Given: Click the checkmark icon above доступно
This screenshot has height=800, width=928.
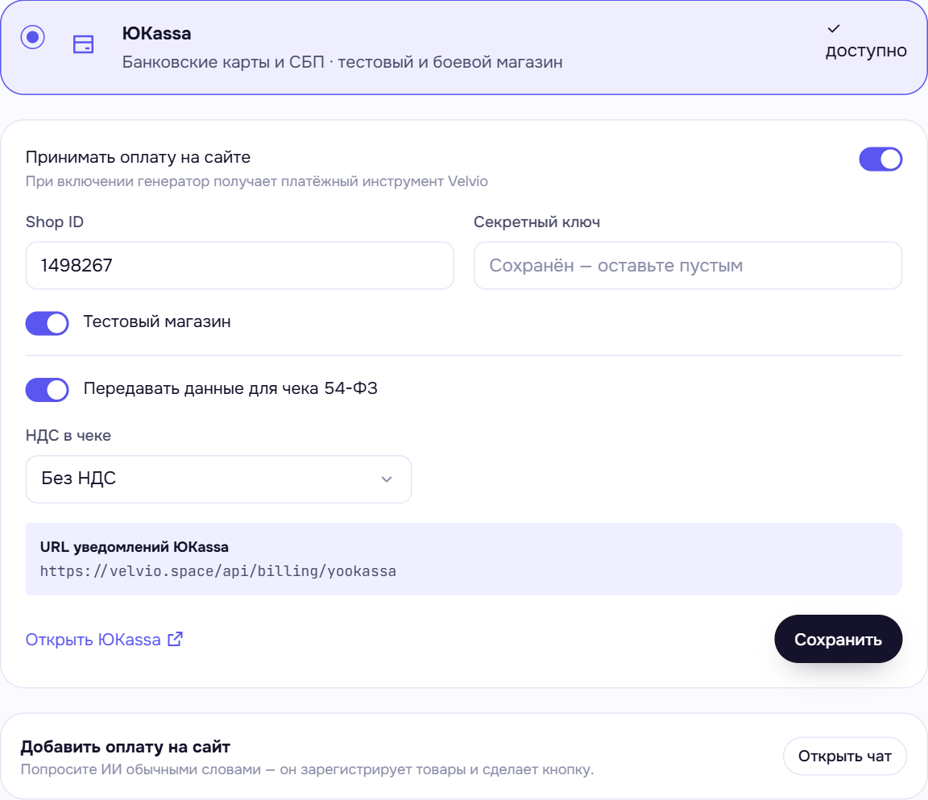Looking at the screenshot, I should [833, 28].
